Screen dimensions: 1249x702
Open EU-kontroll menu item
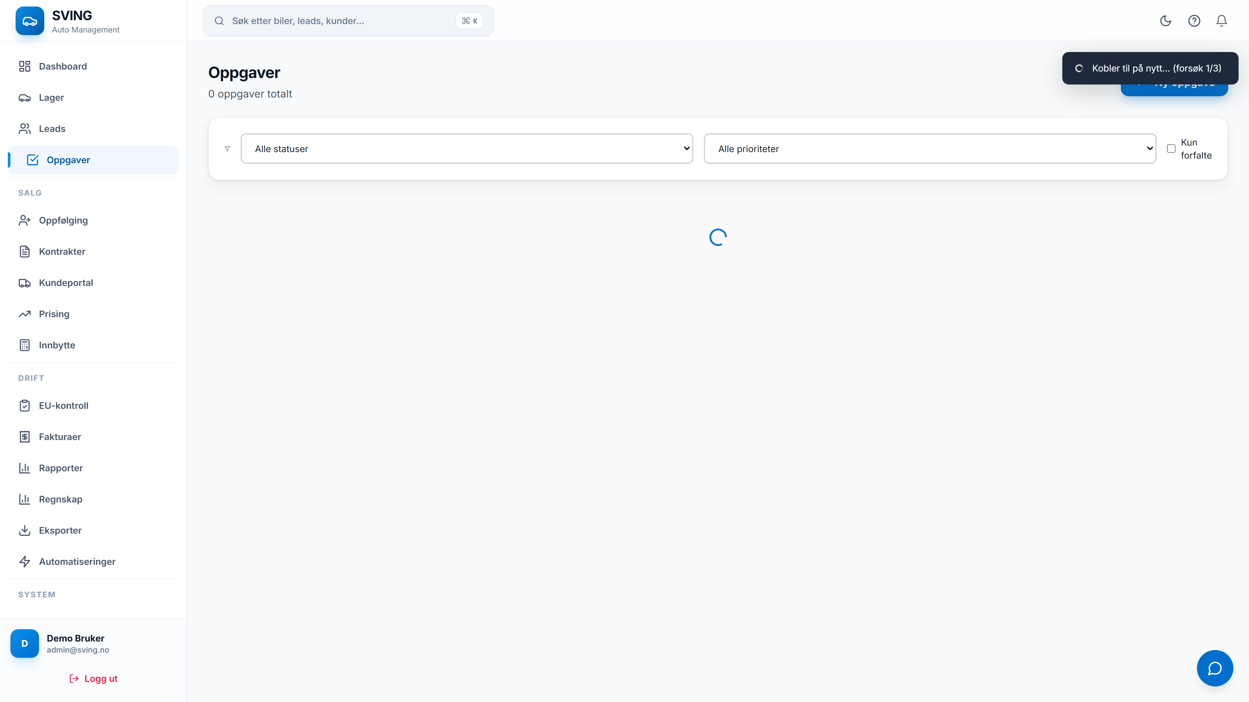[x=93, y=406]
